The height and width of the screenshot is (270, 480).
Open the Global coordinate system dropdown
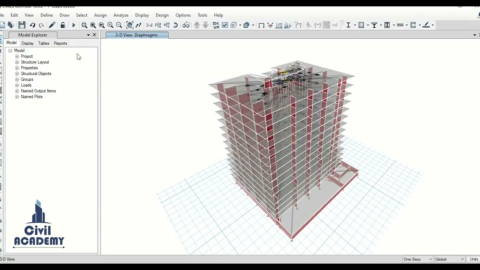point(450,259)
